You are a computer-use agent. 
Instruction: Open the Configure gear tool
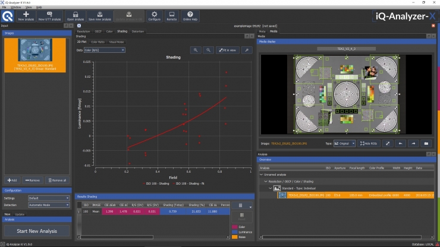pyautogui.click(x=155, y=16)
